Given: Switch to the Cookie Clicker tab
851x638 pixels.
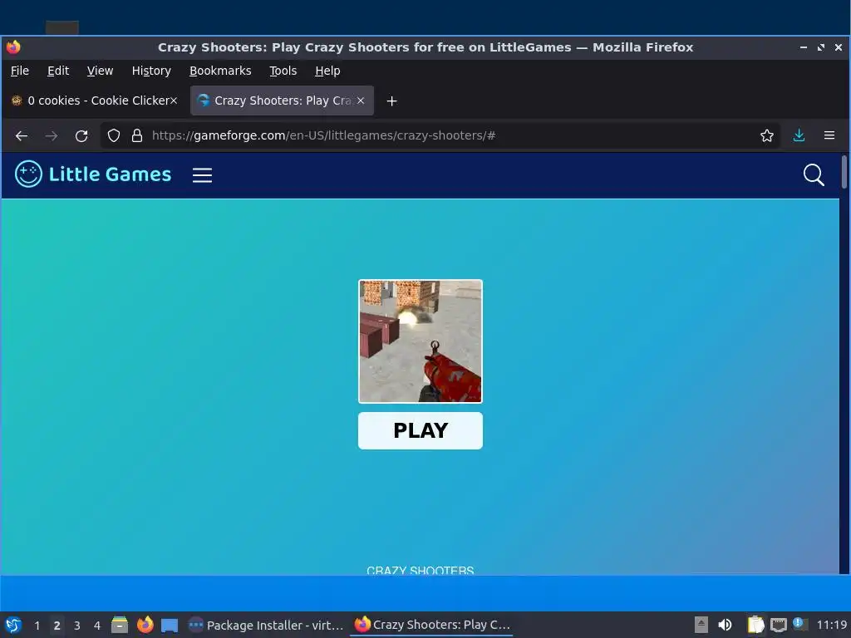Looking at the screenshot, I should (95, 101).
